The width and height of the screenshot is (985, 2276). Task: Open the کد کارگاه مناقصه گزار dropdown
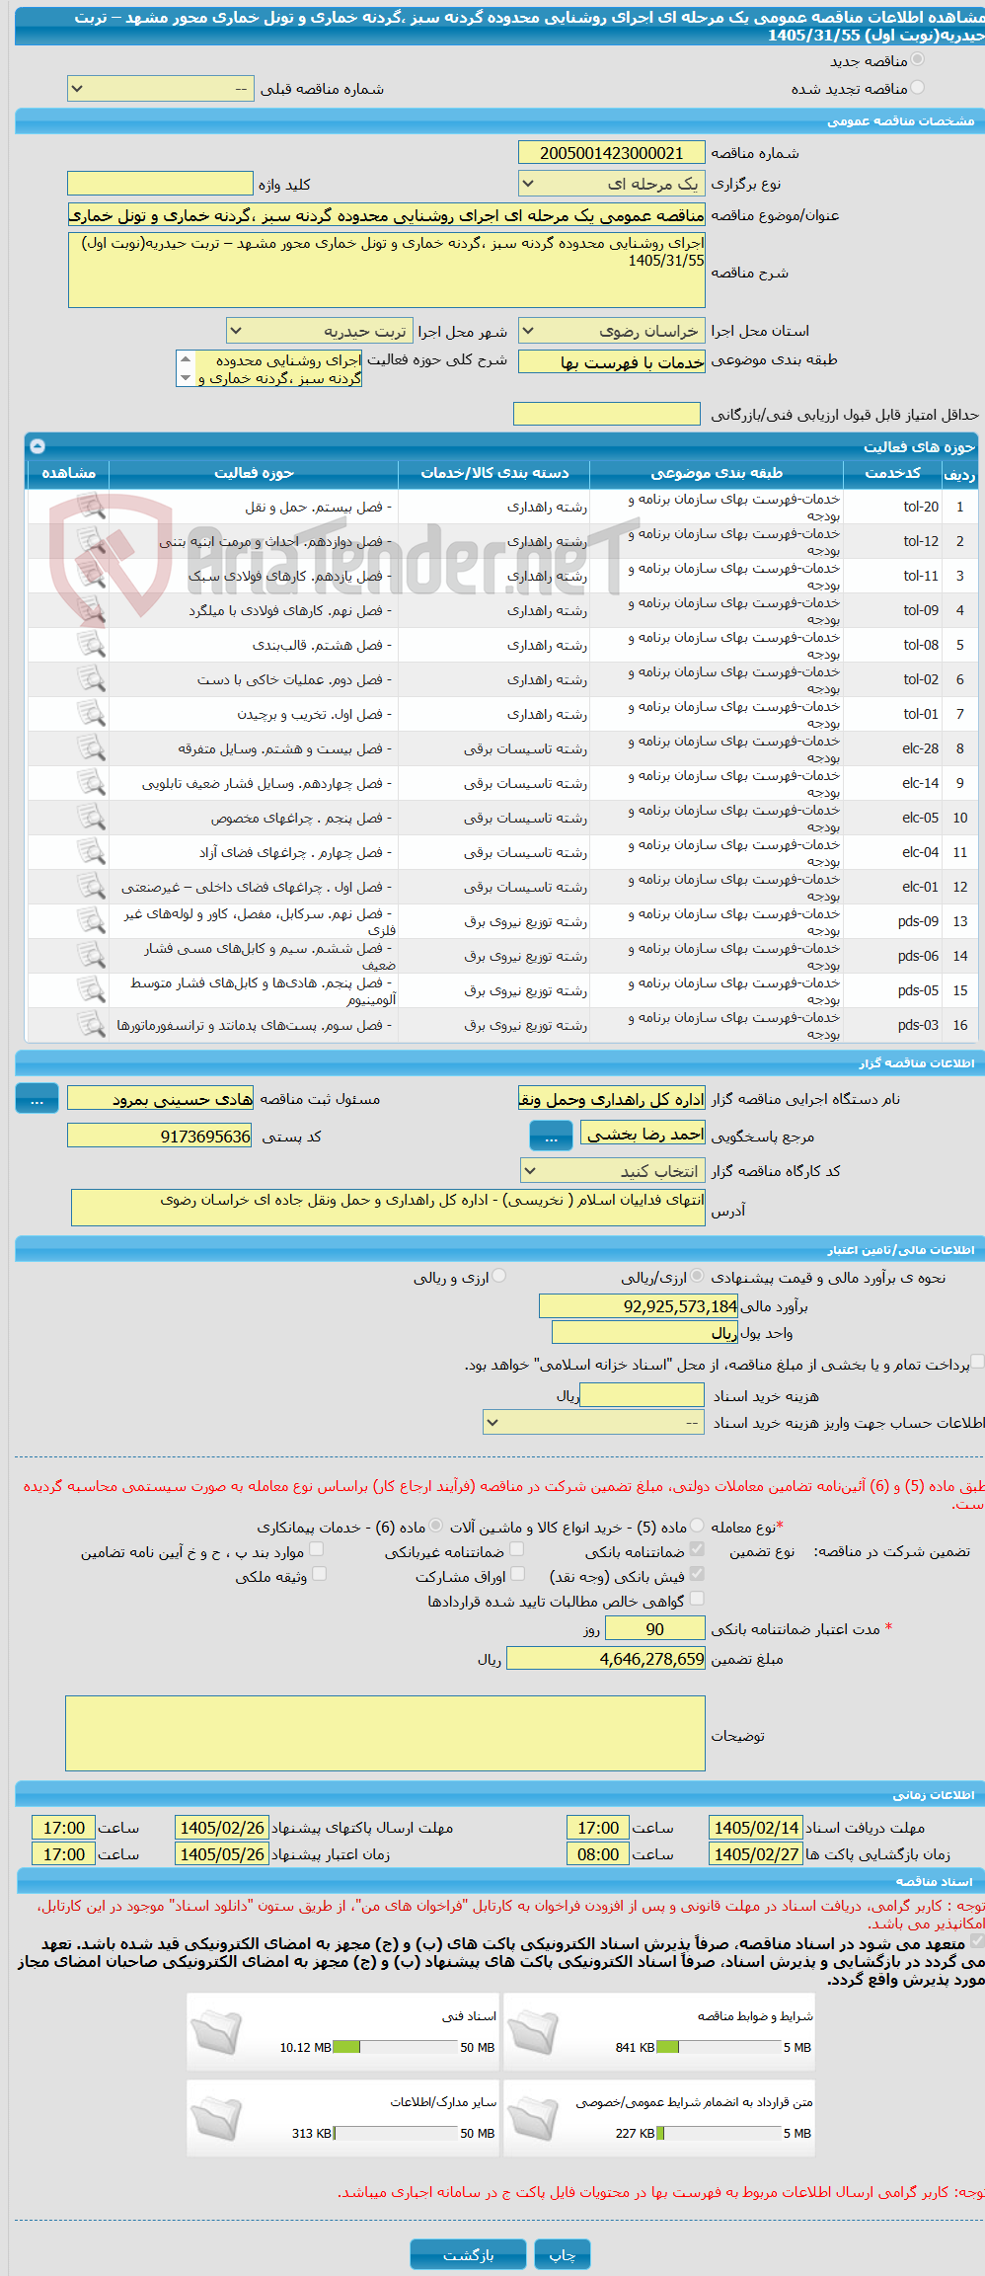[613, 1171]
